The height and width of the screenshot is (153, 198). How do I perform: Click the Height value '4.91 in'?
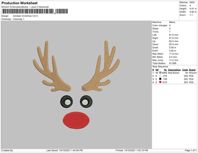[193, 9]
